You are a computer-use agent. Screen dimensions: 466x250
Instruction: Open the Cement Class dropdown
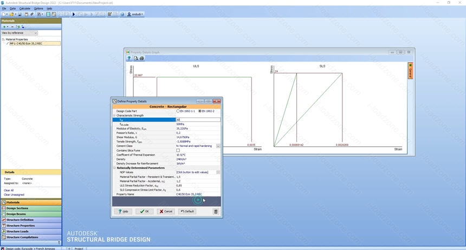tap(218, 146)
